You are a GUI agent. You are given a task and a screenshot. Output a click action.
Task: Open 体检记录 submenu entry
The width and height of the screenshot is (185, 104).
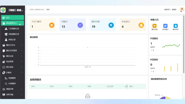(12, 40)
